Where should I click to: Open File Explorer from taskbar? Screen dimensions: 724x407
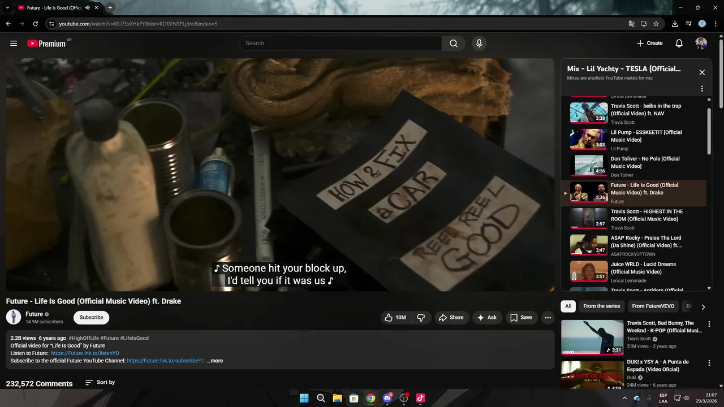tap(337, 398)
